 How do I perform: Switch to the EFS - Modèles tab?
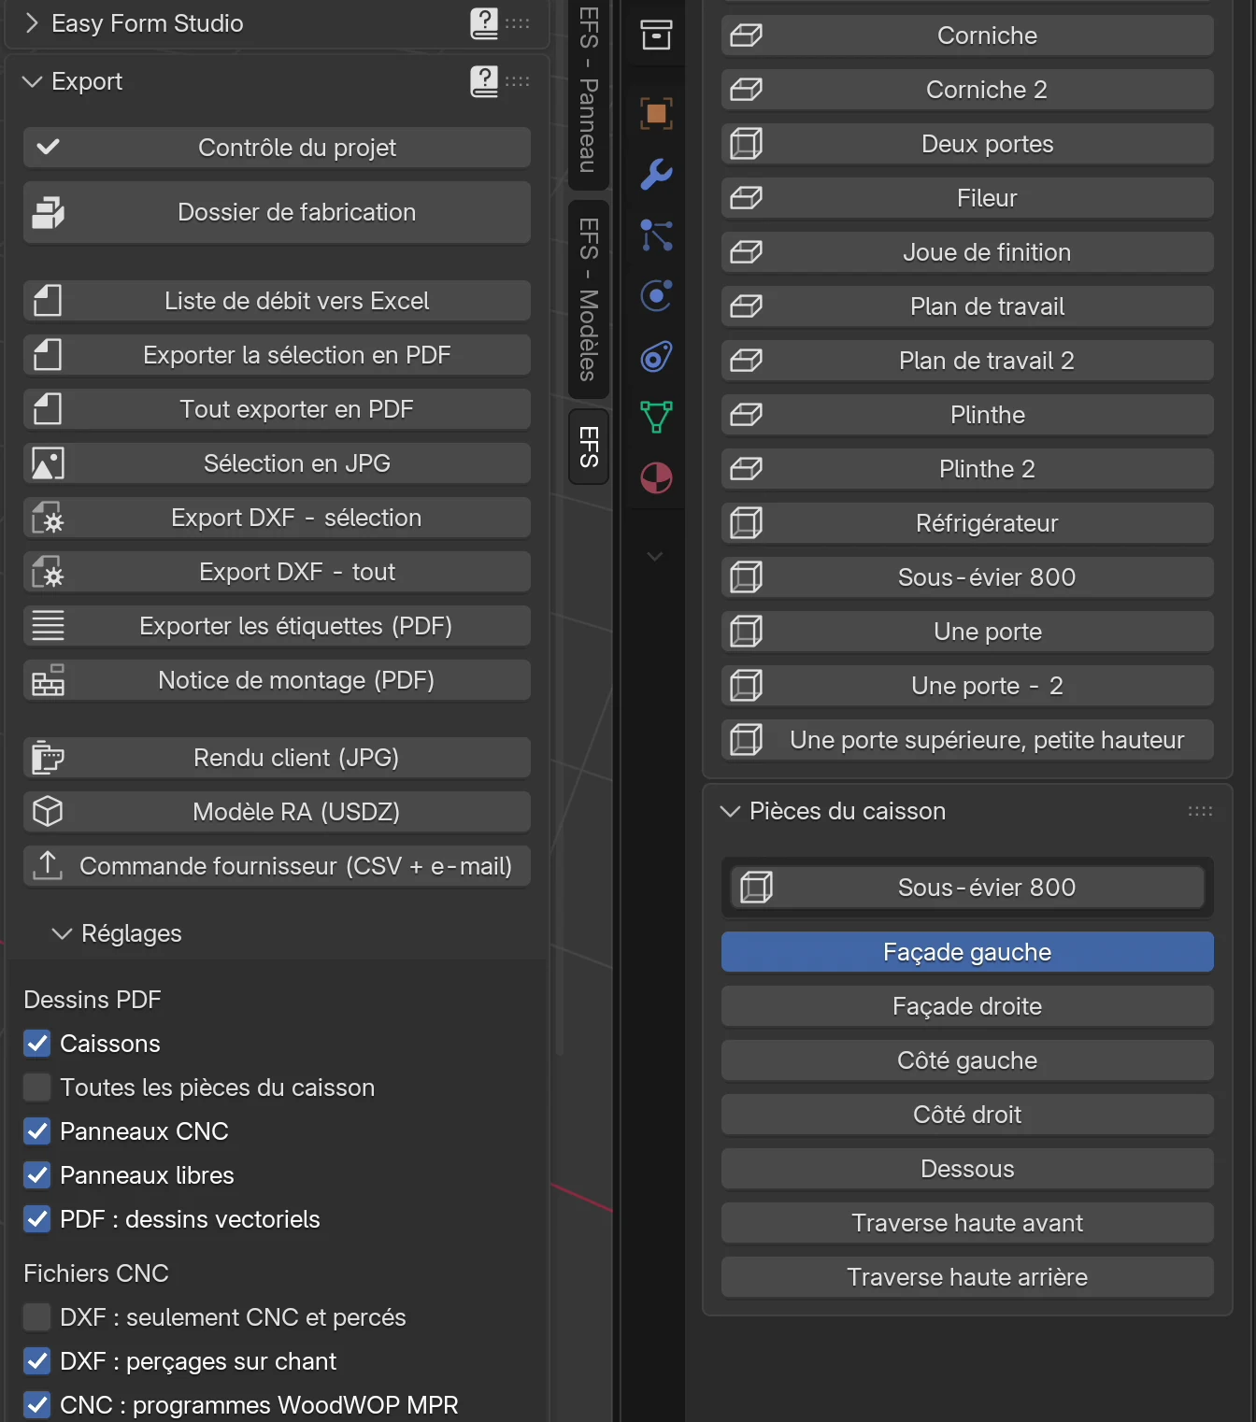pos(589,299)
